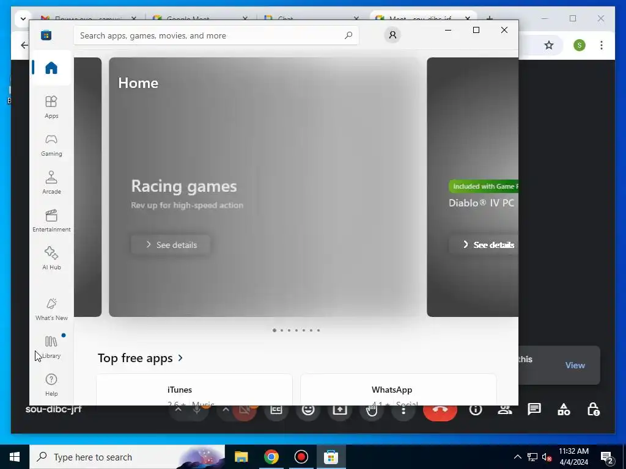Image resolution: width=626 pixels, height=469 pixels.
Task: See details for Diablo IV PC
Action: 484,244
